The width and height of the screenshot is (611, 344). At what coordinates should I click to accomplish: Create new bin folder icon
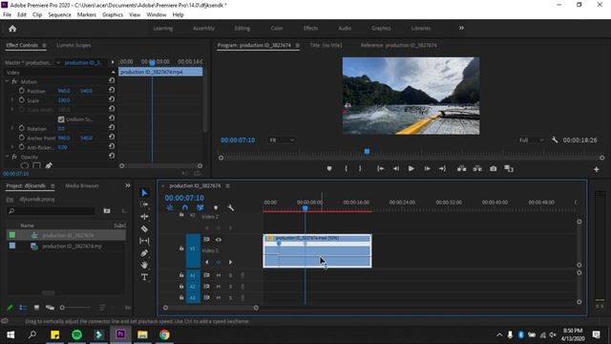(x=107, y=211)
